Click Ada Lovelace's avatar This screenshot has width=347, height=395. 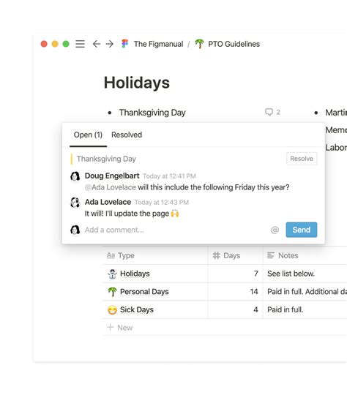tap(75, 203)
